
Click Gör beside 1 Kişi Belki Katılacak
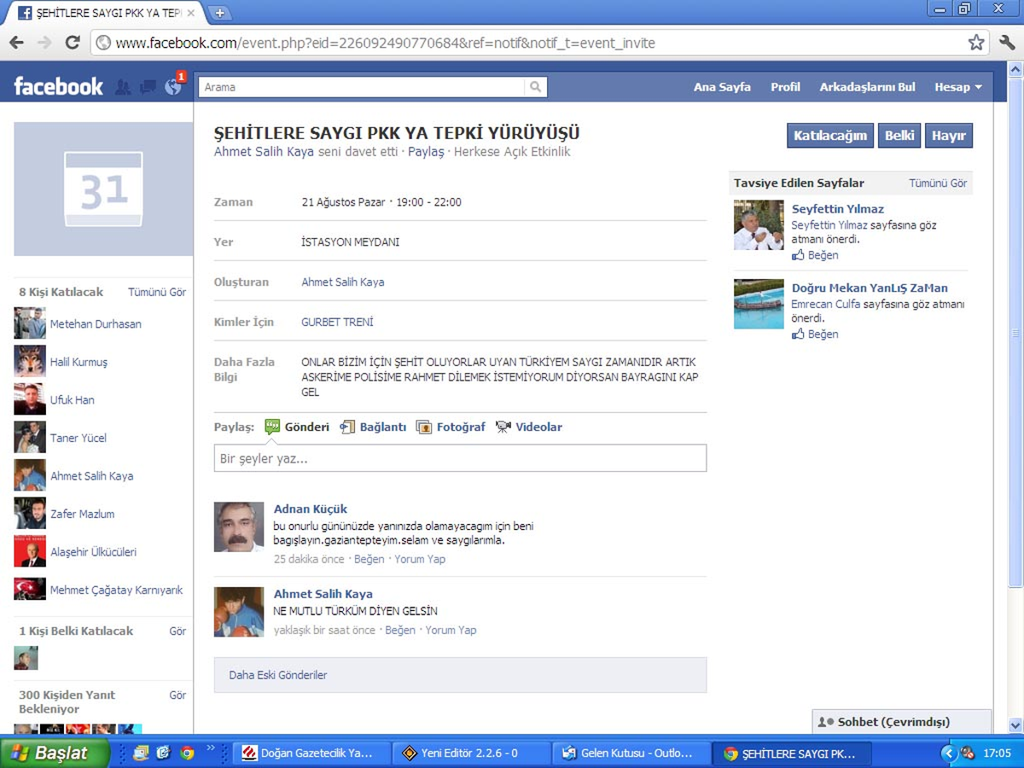tap(177, 631)
